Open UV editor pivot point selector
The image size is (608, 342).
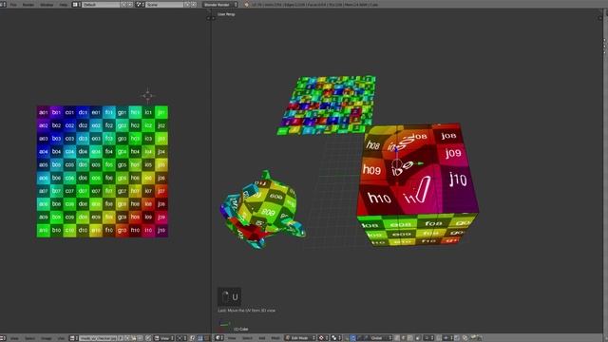tap(181, 338)
